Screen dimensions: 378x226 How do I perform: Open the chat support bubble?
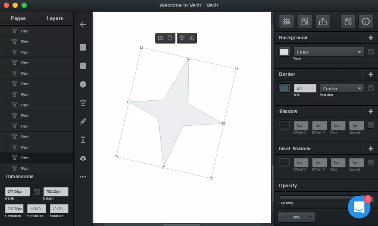359,207
